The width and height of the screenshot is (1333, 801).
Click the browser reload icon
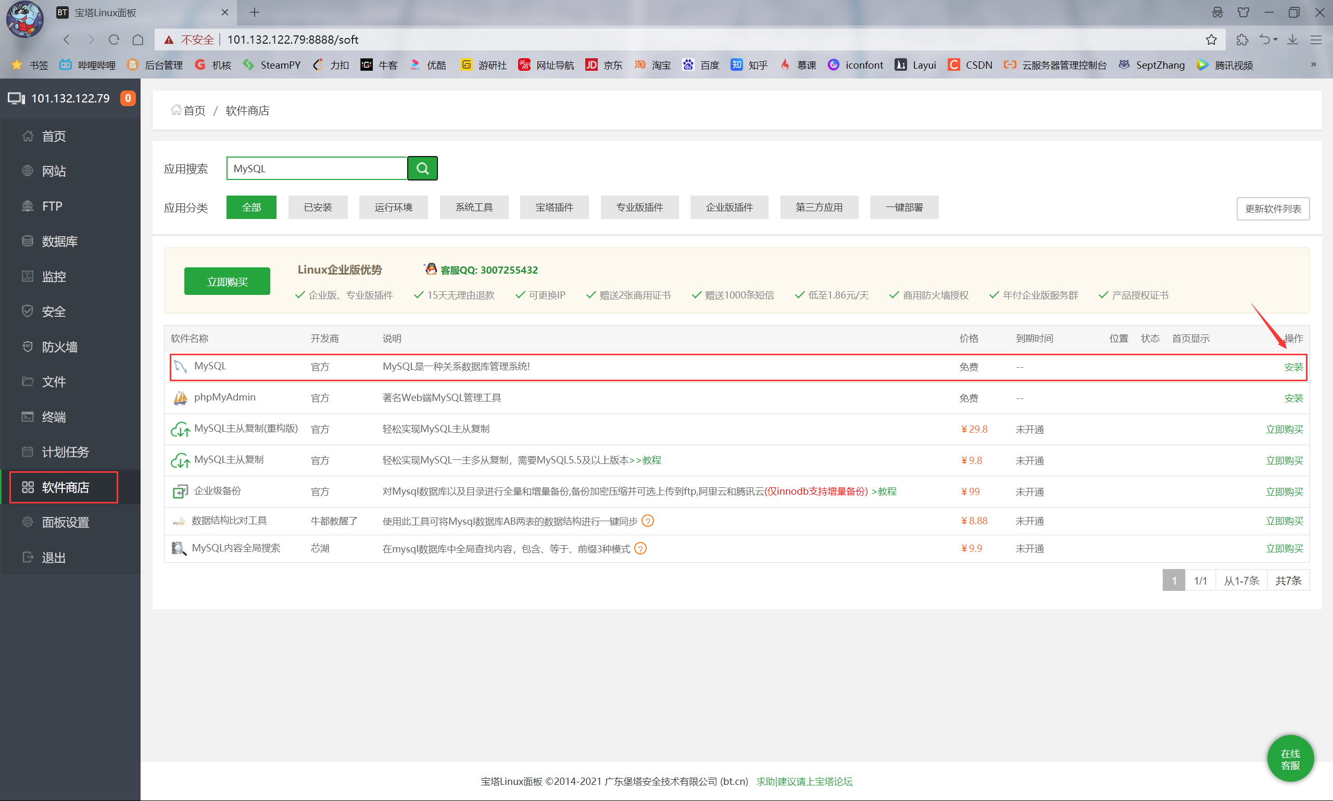click(x=114, y=40)
